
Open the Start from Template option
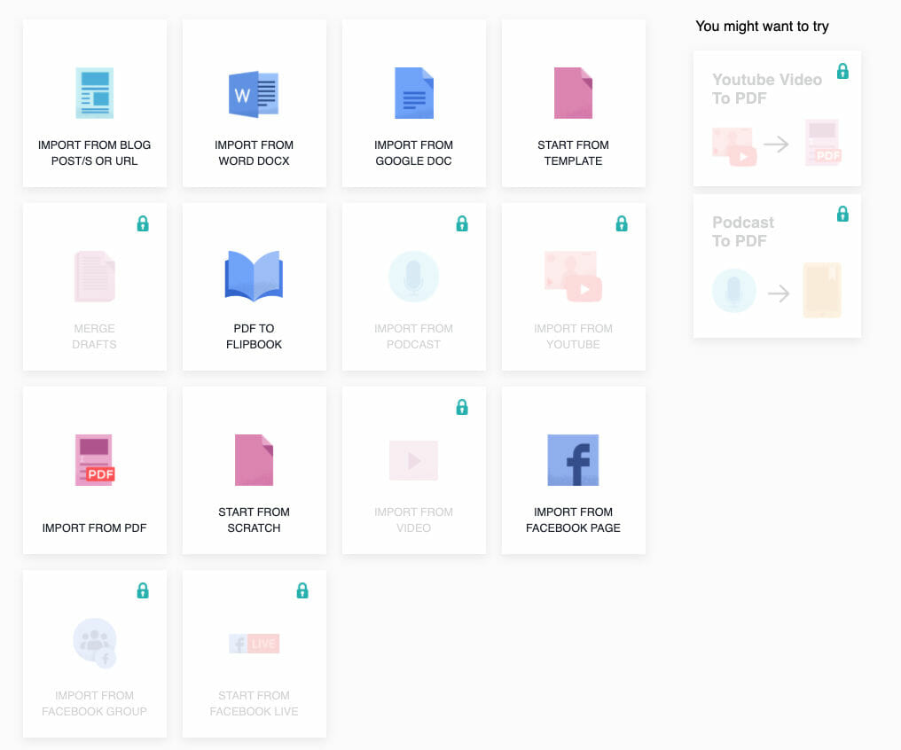coord(574,92)
